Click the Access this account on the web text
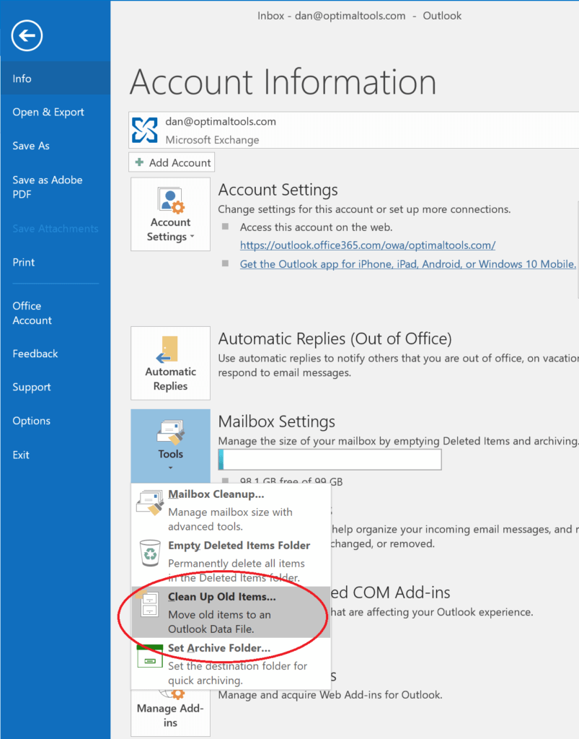 tap(316, 227)
